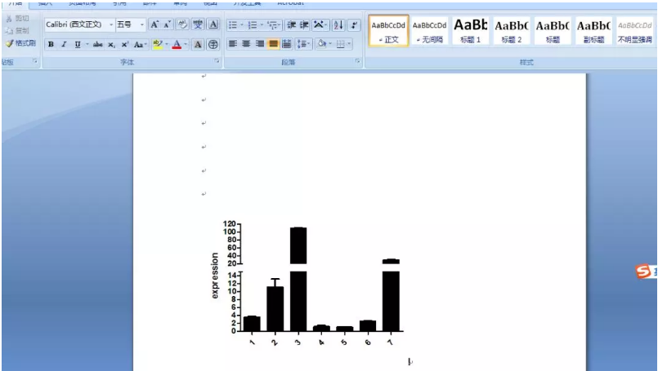This screenshot has height=371, width=658.
Task: Open the highlight color dropdown arrow
Action: 167,44
